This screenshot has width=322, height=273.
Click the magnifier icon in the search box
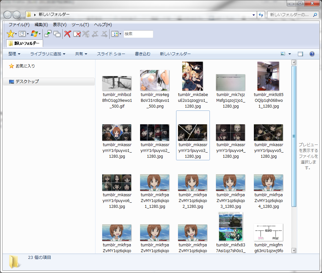[x=315, y=15]
